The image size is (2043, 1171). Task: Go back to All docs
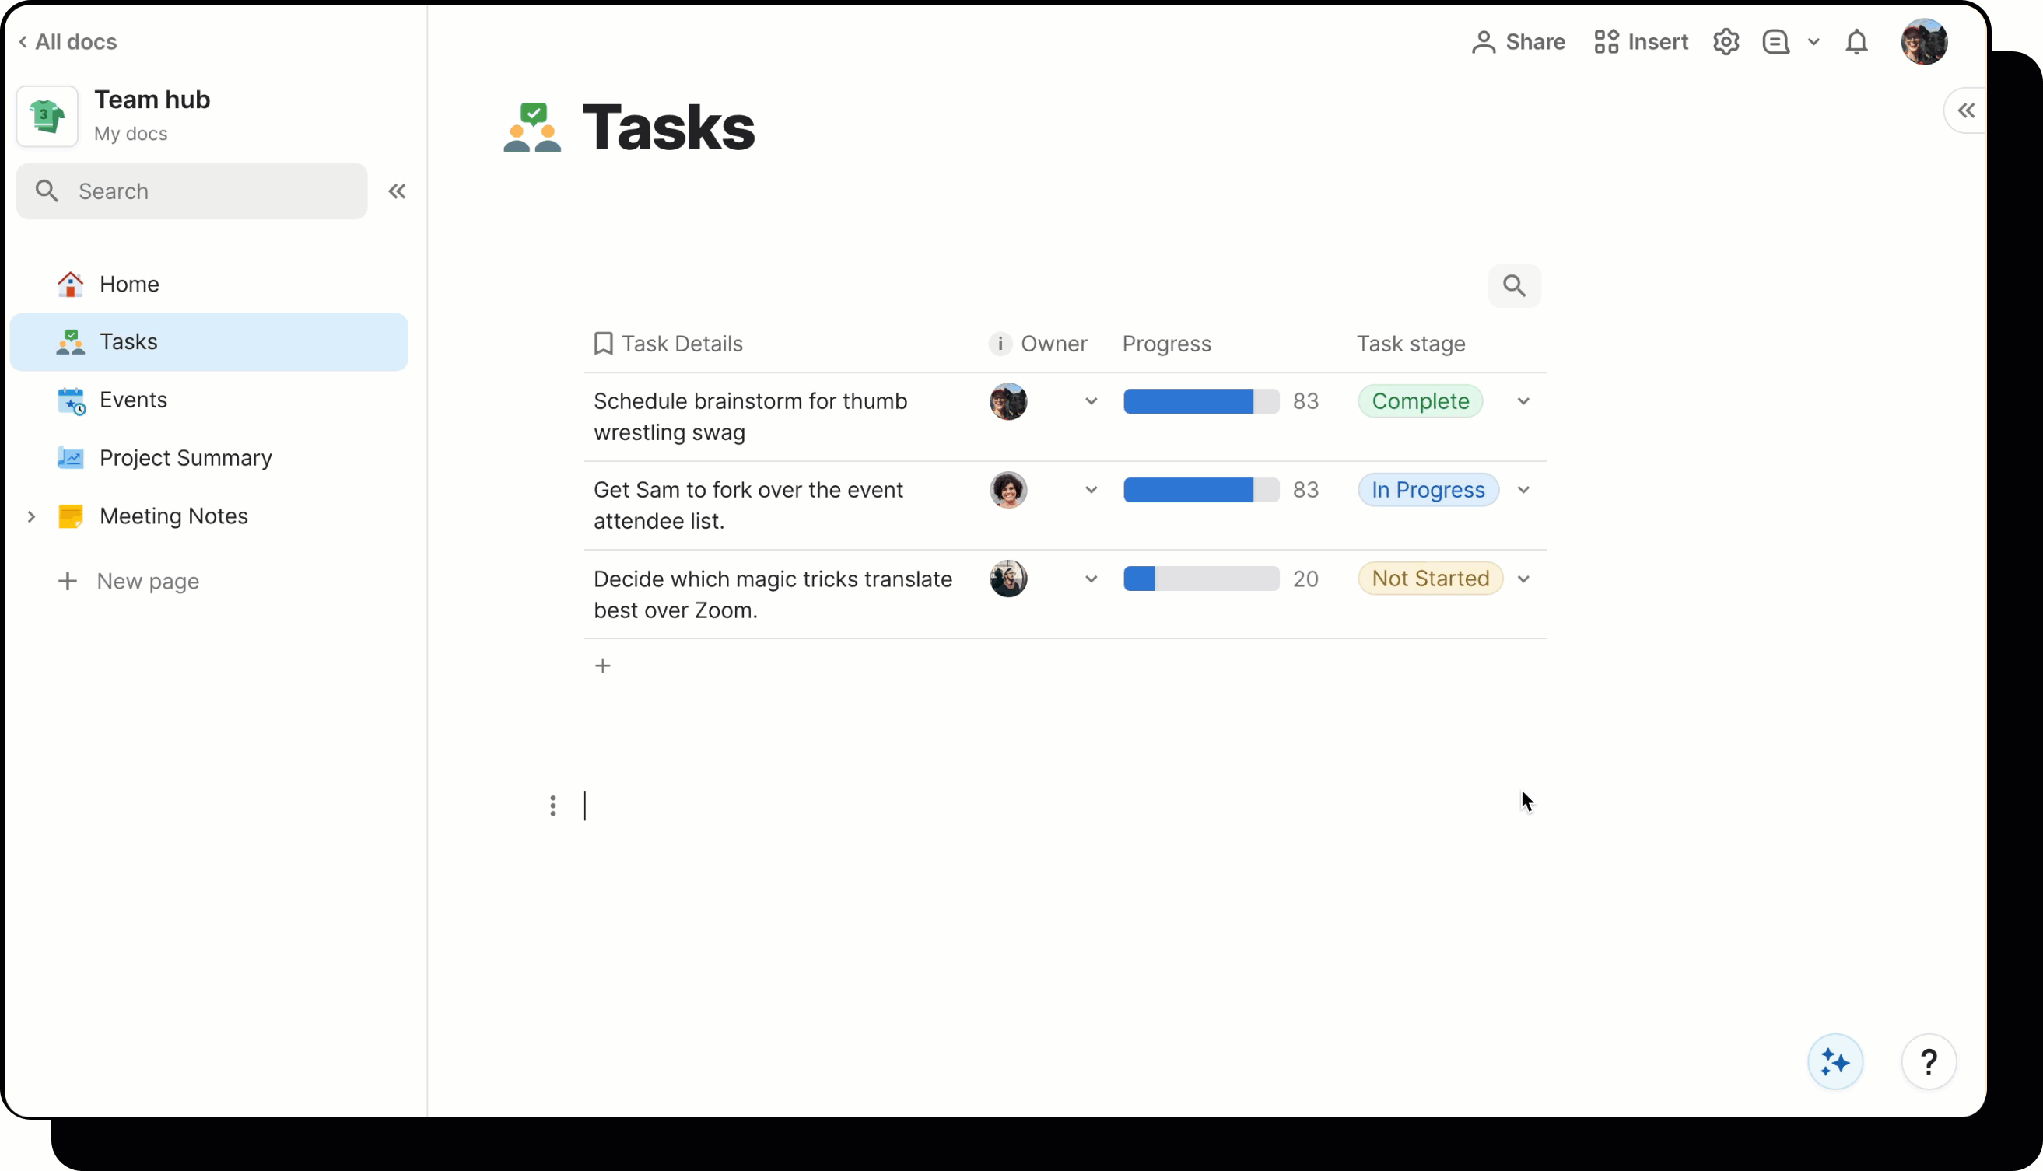click(68, 42)
